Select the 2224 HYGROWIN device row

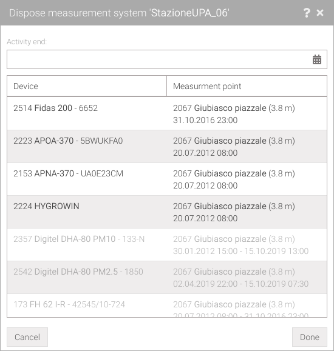pos(167,212)
